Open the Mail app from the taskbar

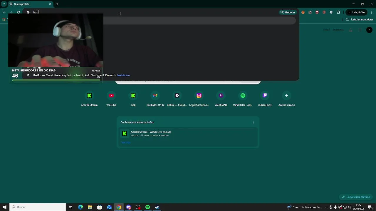(x=109, y=207)
